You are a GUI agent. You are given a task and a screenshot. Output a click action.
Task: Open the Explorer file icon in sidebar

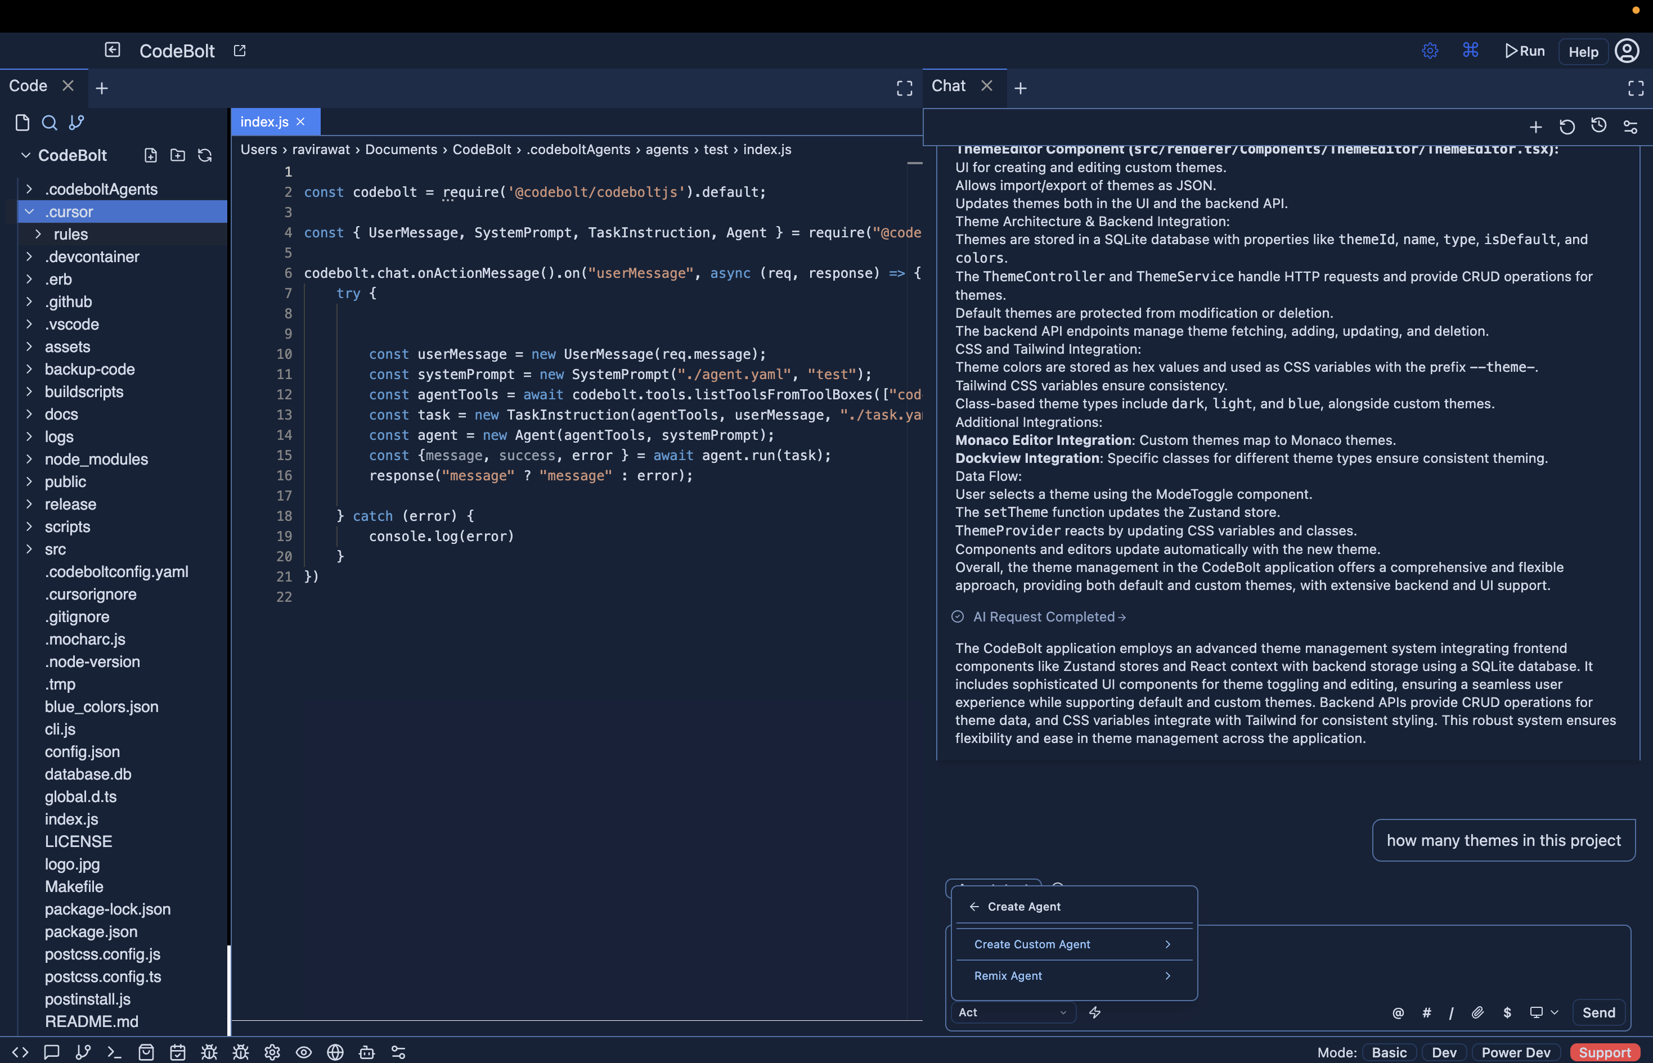22,123
